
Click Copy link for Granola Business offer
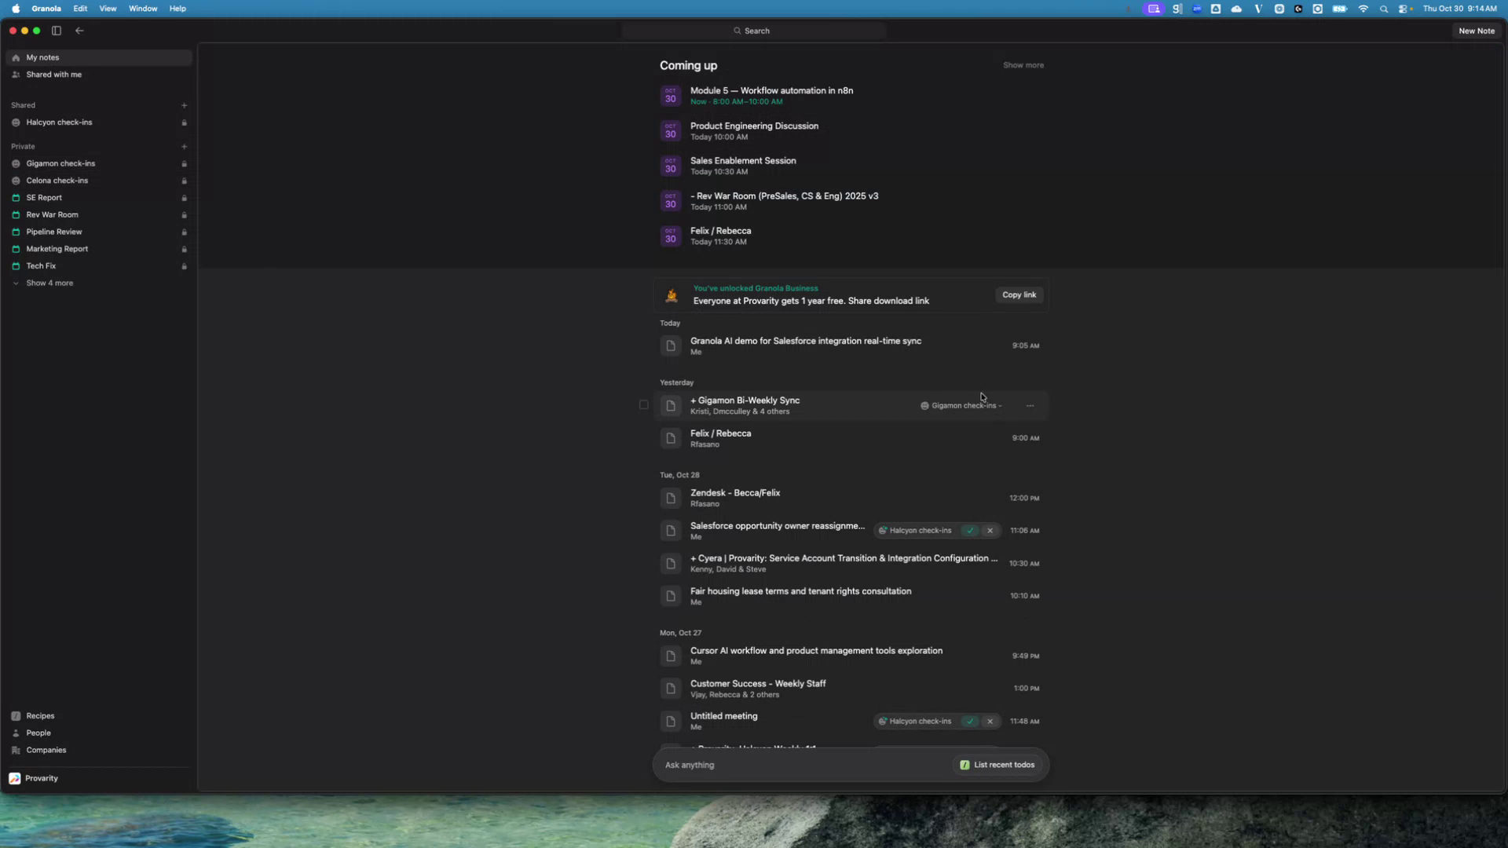coord(1019,295)
